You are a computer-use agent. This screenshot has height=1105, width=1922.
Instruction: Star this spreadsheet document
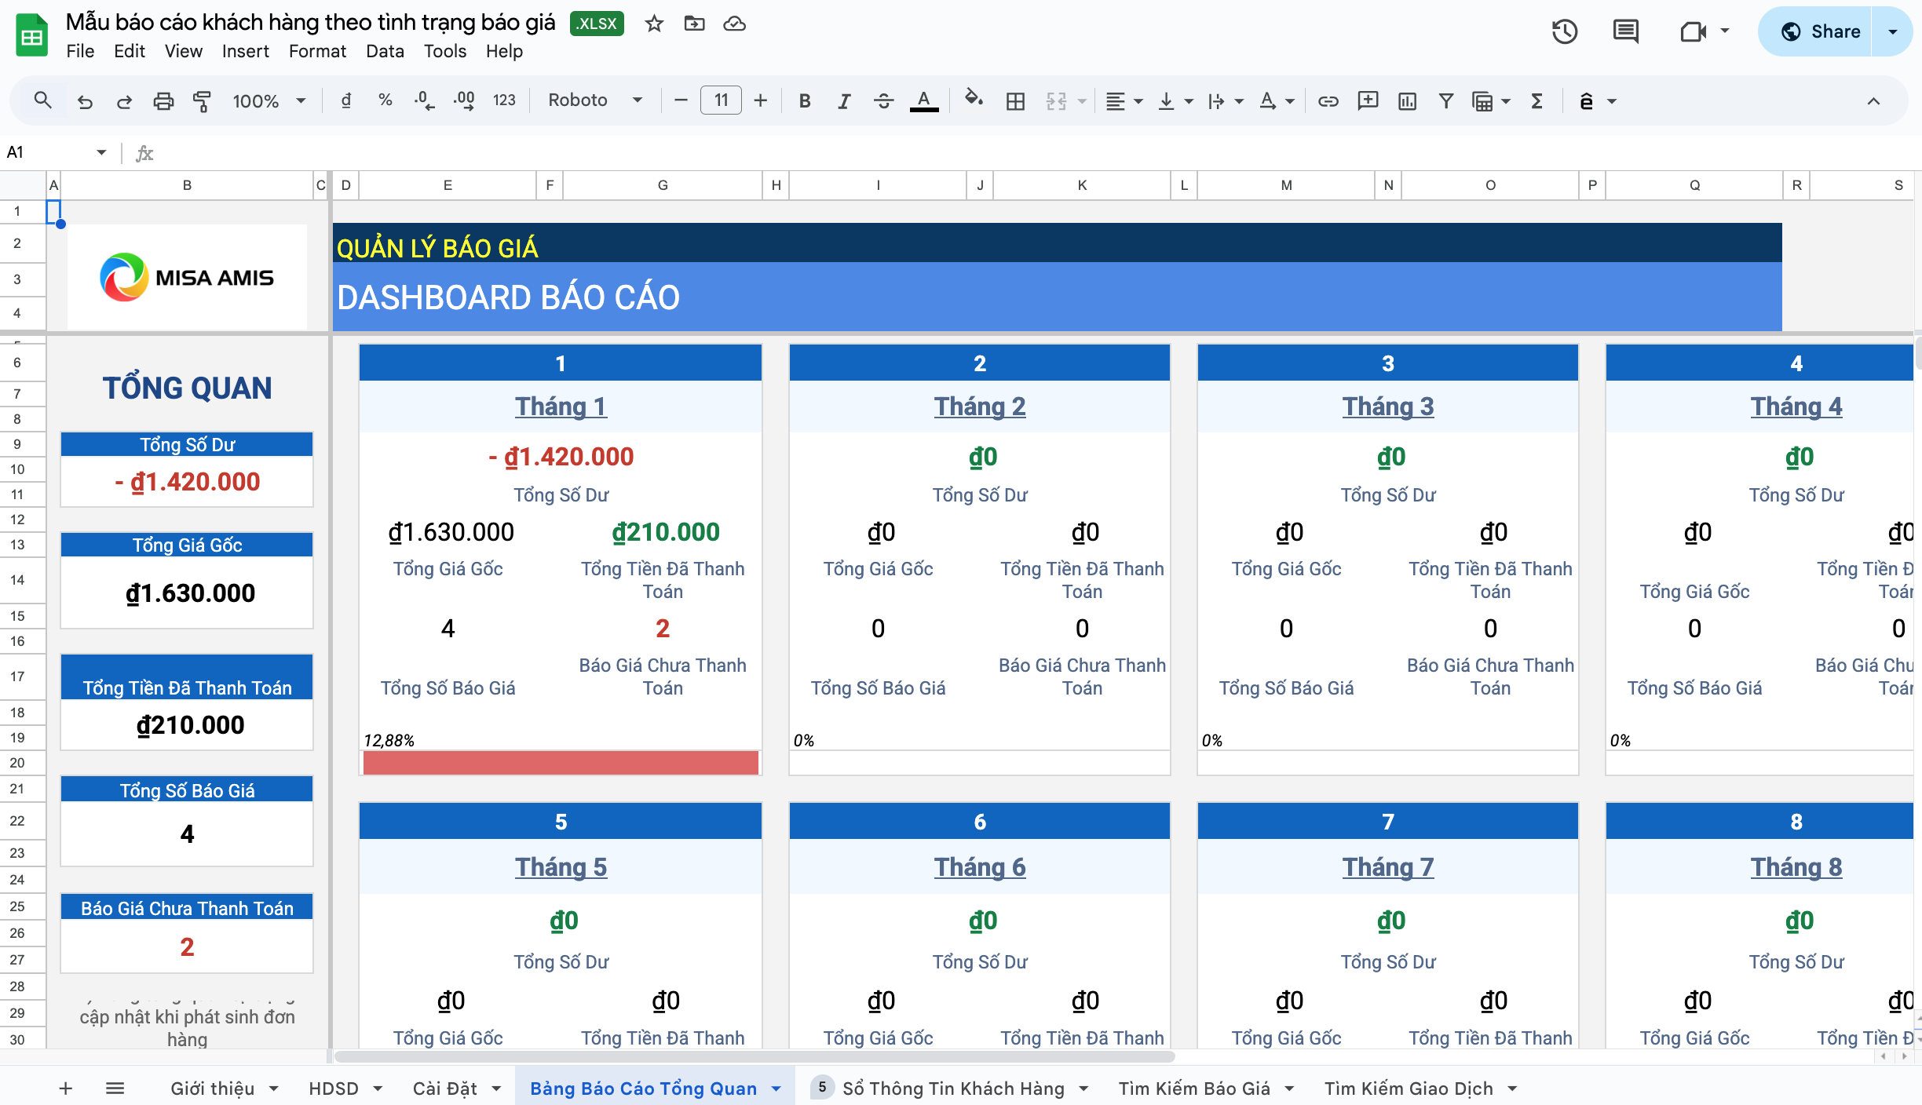coord(654,24)
